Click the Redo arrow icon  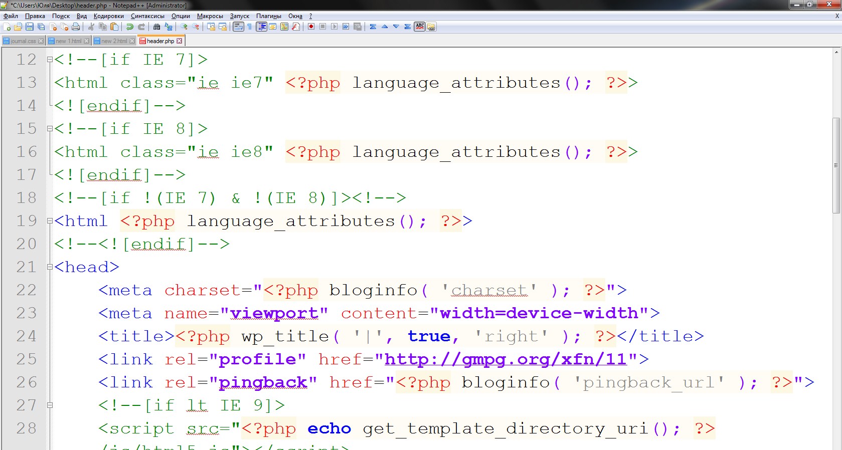[141, 27]
